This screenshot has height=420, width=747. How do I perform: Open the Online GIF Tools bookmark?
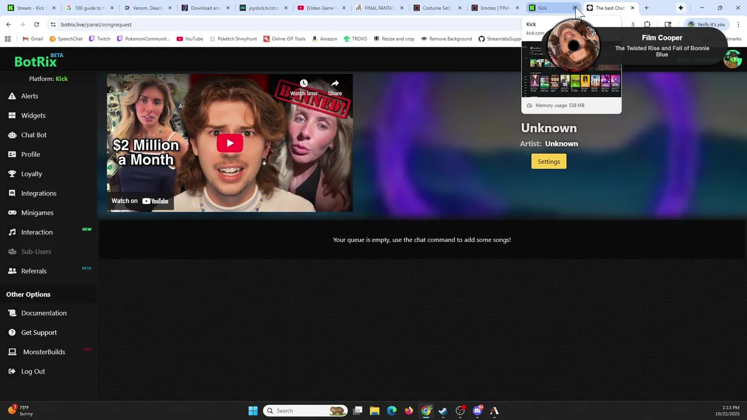284,39
